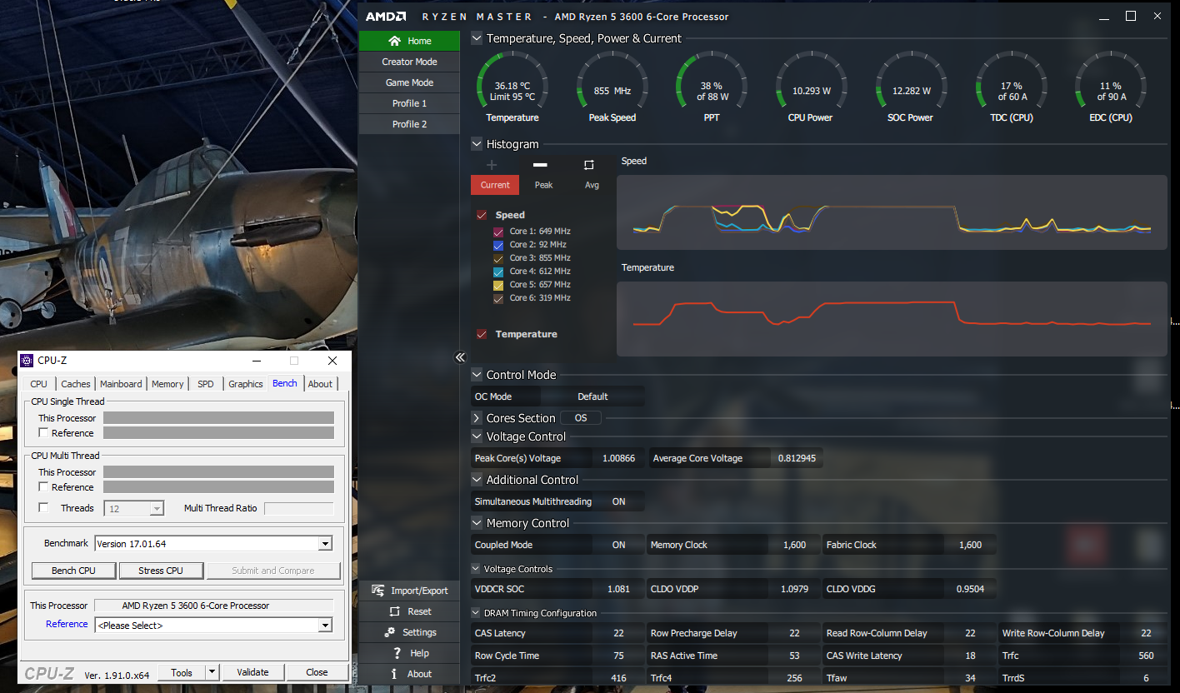The width and height of the screenshot is (1180, 693).
Task: Click the AMD logo in the title bar
Action: [x=386, y=17]
